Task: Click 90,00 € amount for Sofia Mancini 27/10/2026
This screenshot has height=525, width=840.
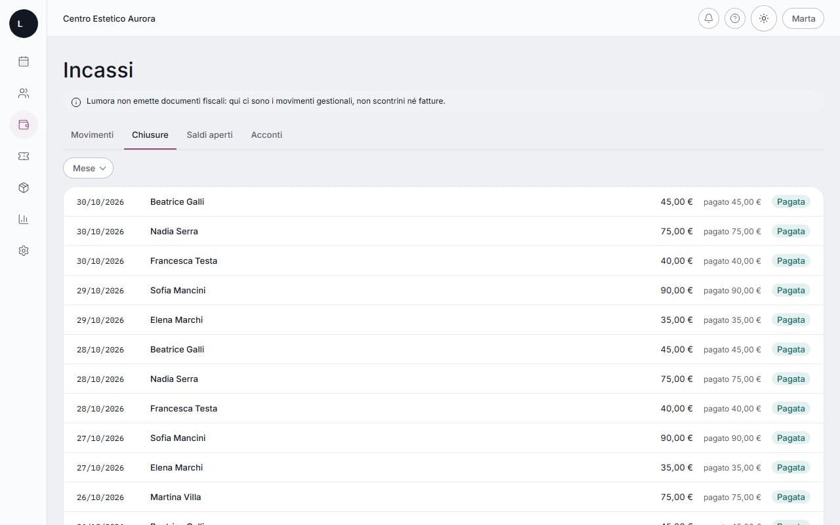Action: 677,438
